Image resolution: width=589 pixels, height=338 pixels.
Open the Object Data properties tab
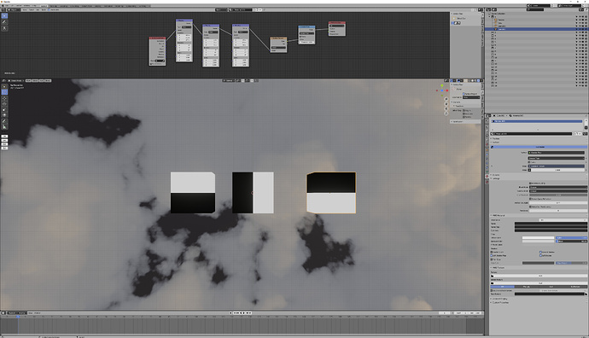point(487,172)
